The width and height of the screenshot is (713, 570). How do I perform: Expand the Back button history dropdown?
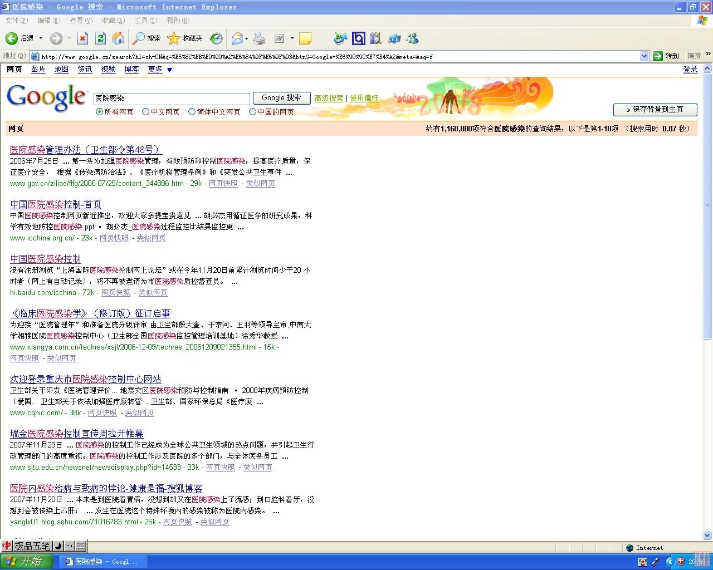41,38
